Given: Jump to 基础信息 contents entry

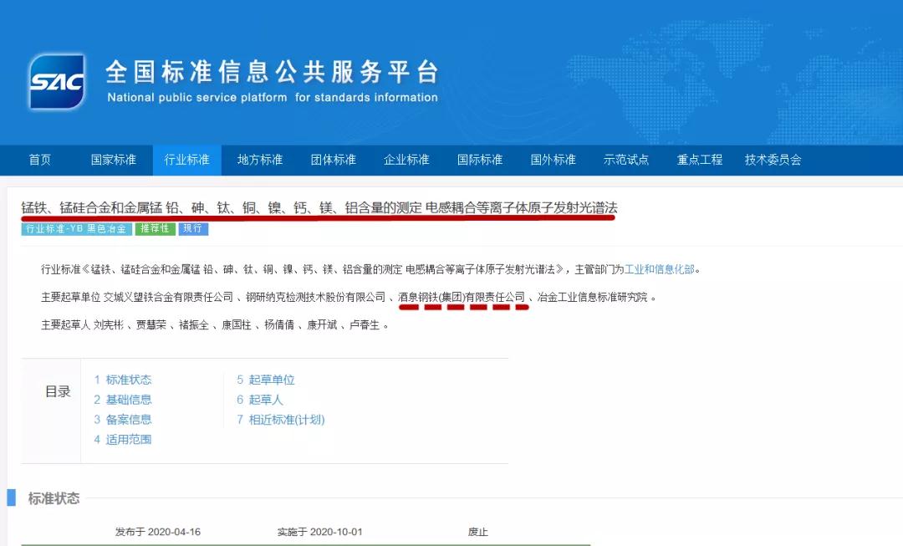Looking at the screenshot, I should coord(123,400).
